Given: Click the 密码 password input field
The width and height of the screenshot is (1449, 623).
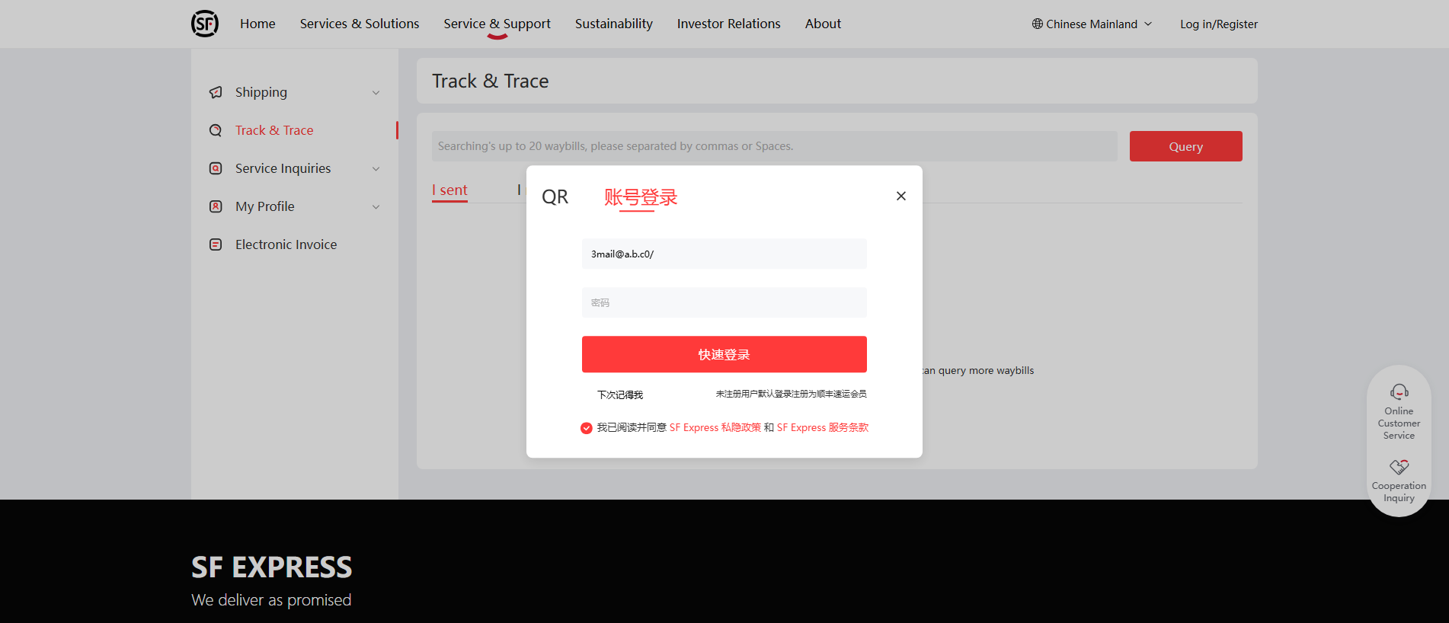Looking at the screenshot, I should click(724, 302).
